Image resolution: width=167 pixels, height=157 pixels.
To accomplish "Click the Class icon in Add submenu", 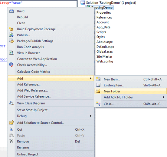I will 98,104.
